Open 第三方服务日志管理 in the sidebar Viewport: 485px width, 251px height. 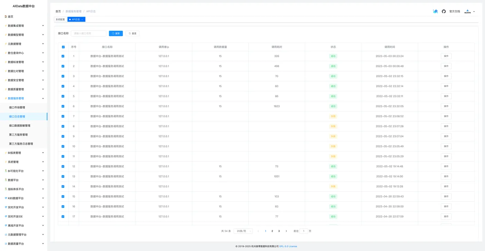pos(21,144)
